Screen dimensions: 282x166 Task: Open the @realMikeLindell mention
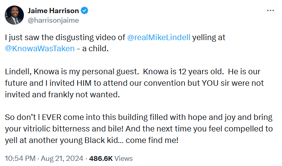click(x=160, y=38)
